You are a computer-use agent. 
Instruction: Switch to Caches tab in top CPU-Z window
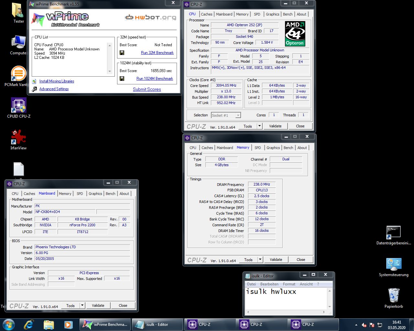[x=206, y=14]
